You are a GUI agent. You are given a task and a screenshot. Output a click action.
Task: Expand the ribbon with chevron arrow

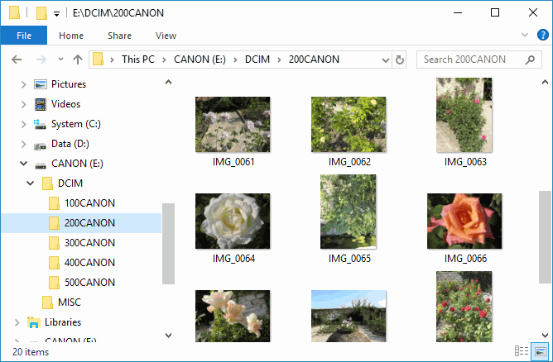[524, 36]
